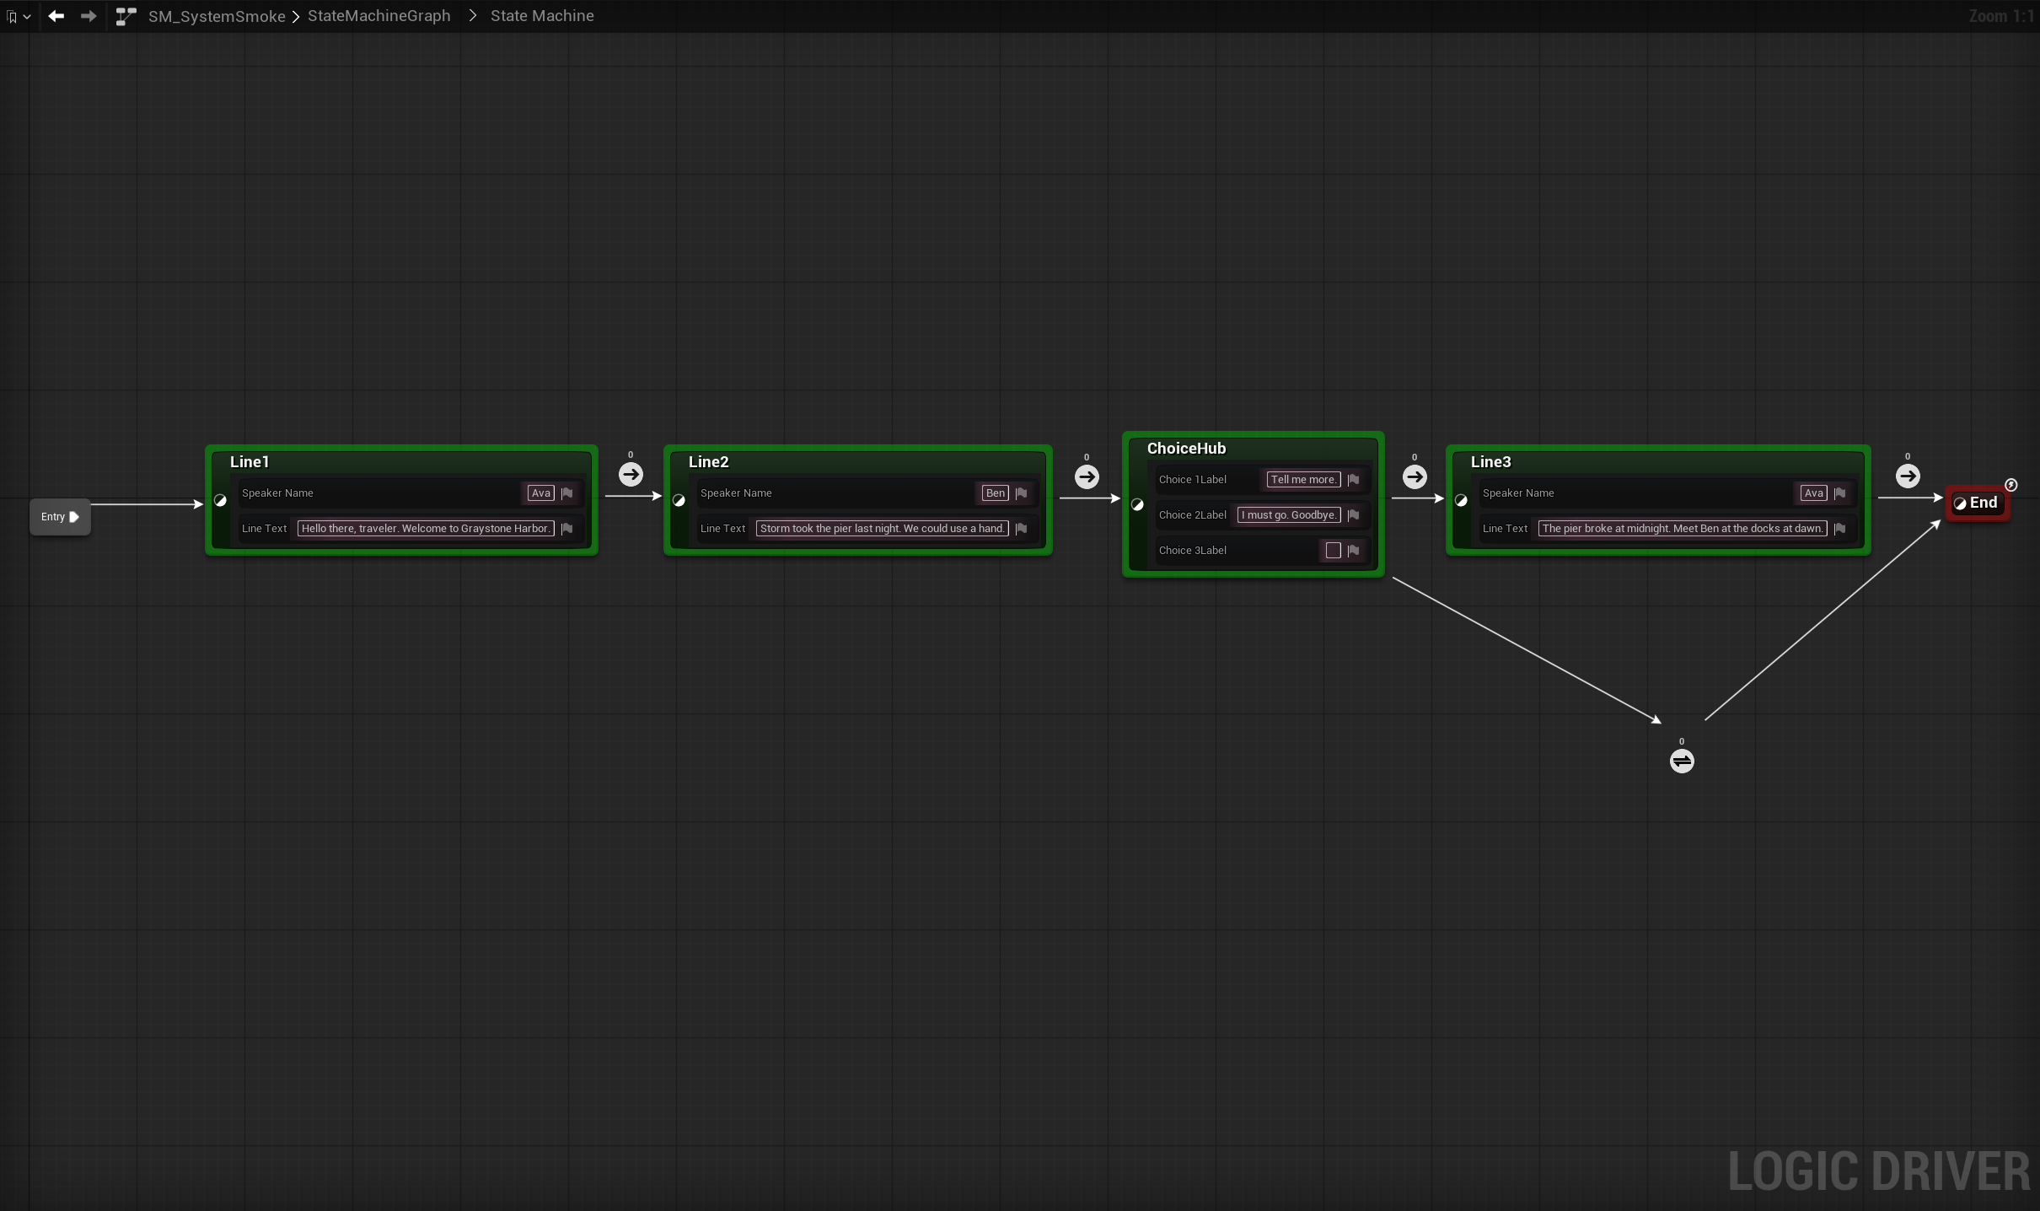Select the Line3 state node title
The width and height of the screenshot is (2040, 1211).
[x=1490, y=462]
